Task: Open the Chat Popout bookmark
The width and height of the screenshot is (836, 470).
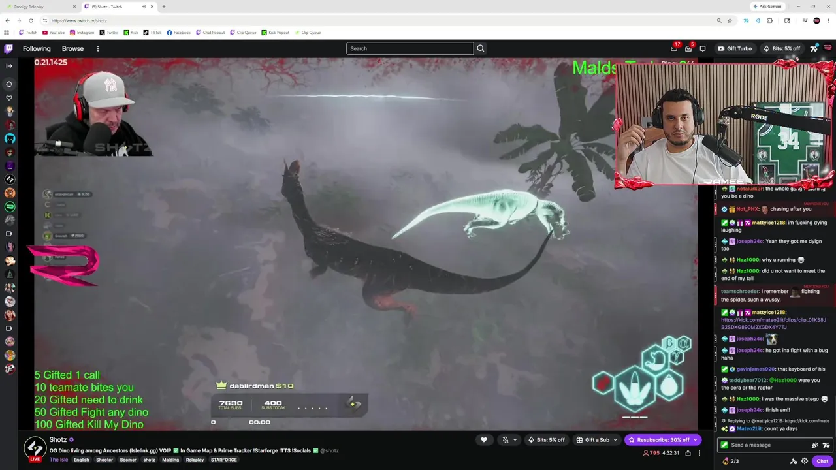Action: (x=210, y=33)
